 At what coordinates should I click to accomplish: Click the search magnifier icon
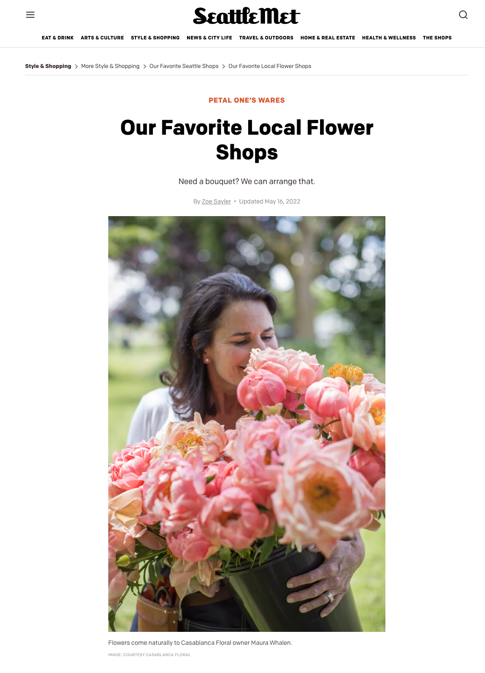(x=463, y=15)
